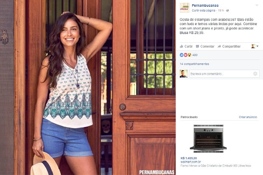Click the Comentar speech bubble icon
Viewport: 263px width, 175px height.
tap(197, 47)
